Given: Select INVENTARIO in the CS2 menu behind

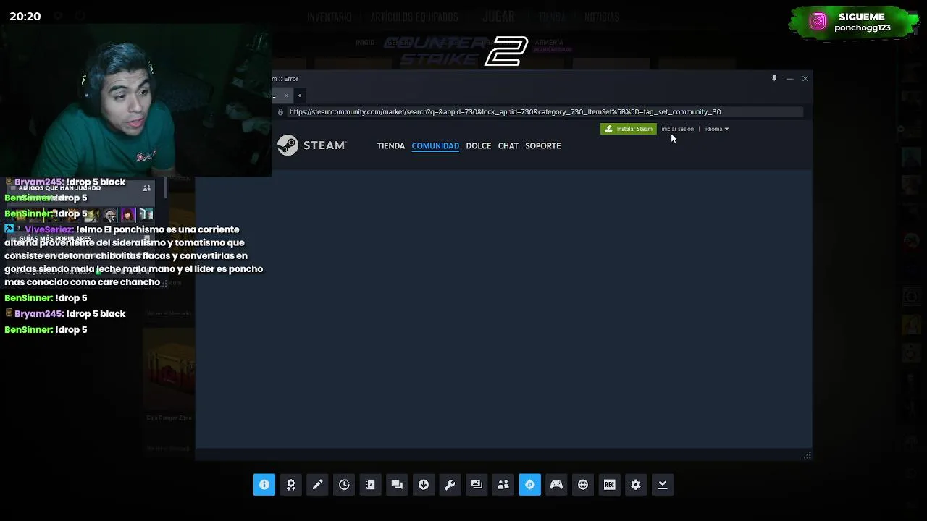Looking at the screenshot, I should [x=329, y=17].
